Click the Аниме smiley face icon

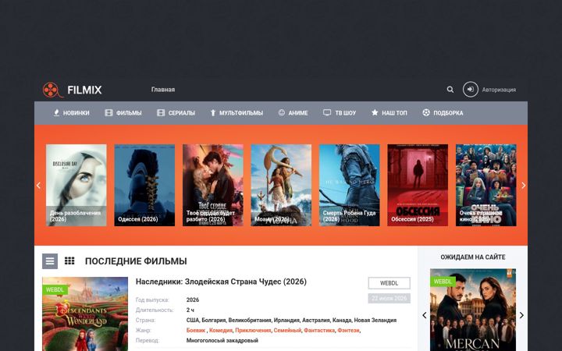(x=282, y=112)
